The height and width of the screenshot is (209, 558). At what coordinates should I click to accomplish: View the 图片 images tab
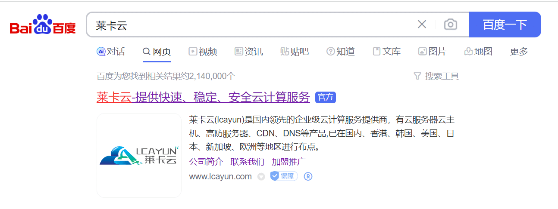432,52
